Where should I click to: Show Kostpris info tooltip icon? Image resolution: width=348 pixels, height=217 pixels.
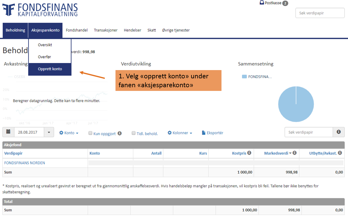tap(249, 153)
